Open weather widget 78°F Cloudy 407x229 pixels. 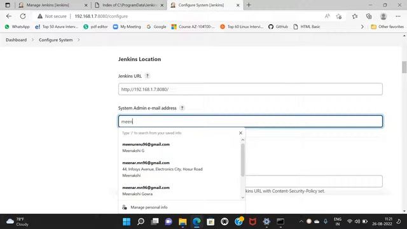tap(17, 221)
